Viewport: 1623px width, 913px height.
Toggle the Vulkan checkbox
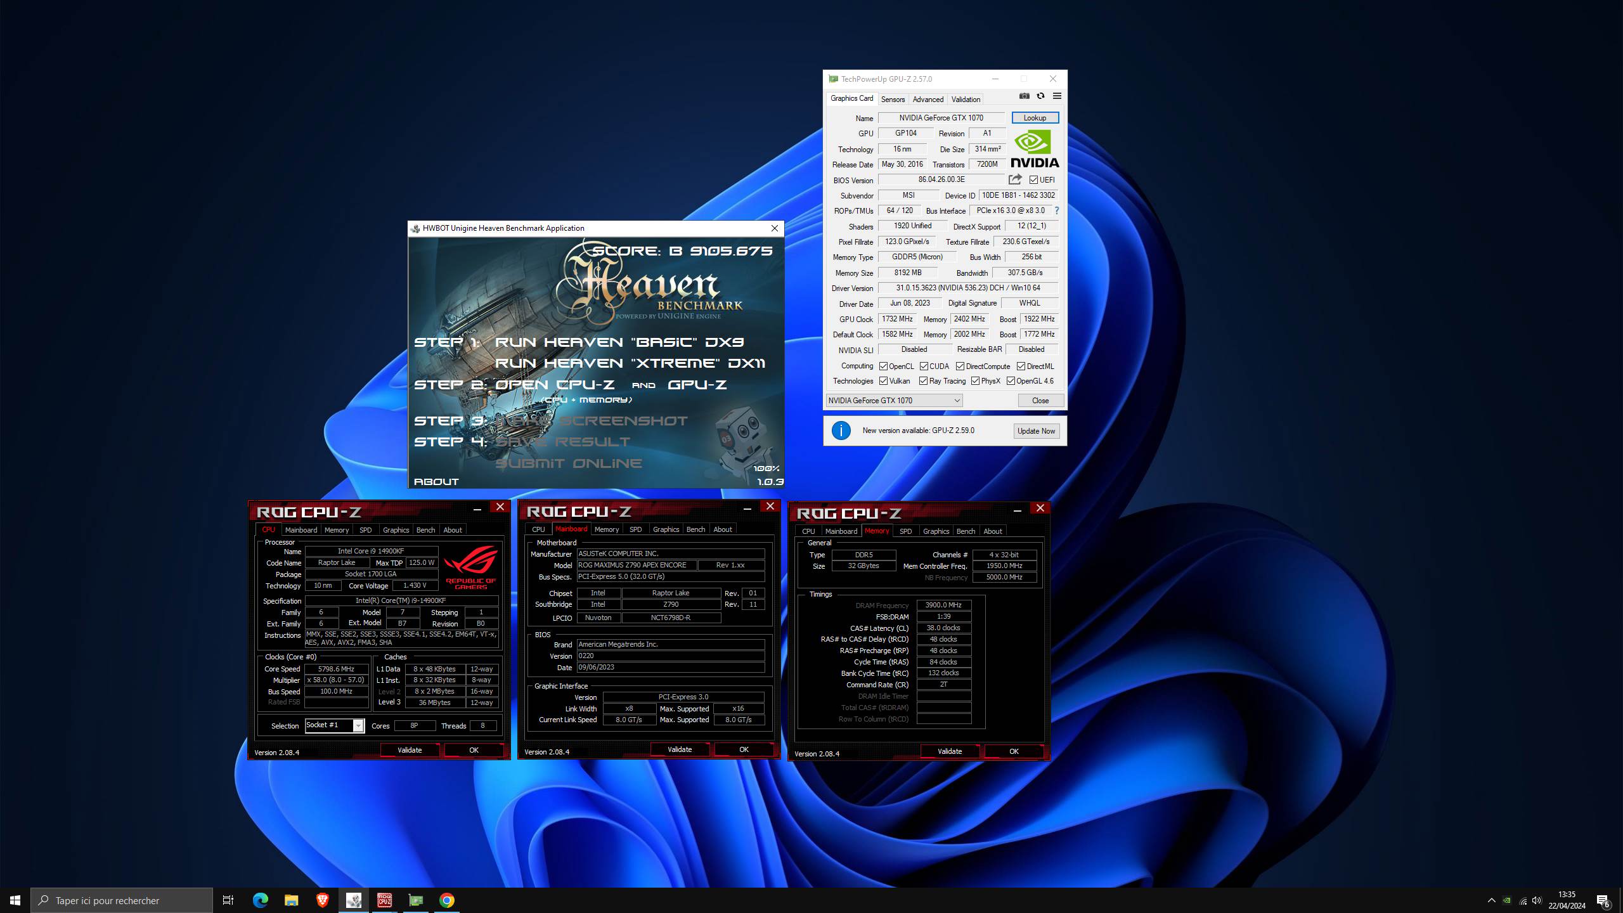pos(883,381)
